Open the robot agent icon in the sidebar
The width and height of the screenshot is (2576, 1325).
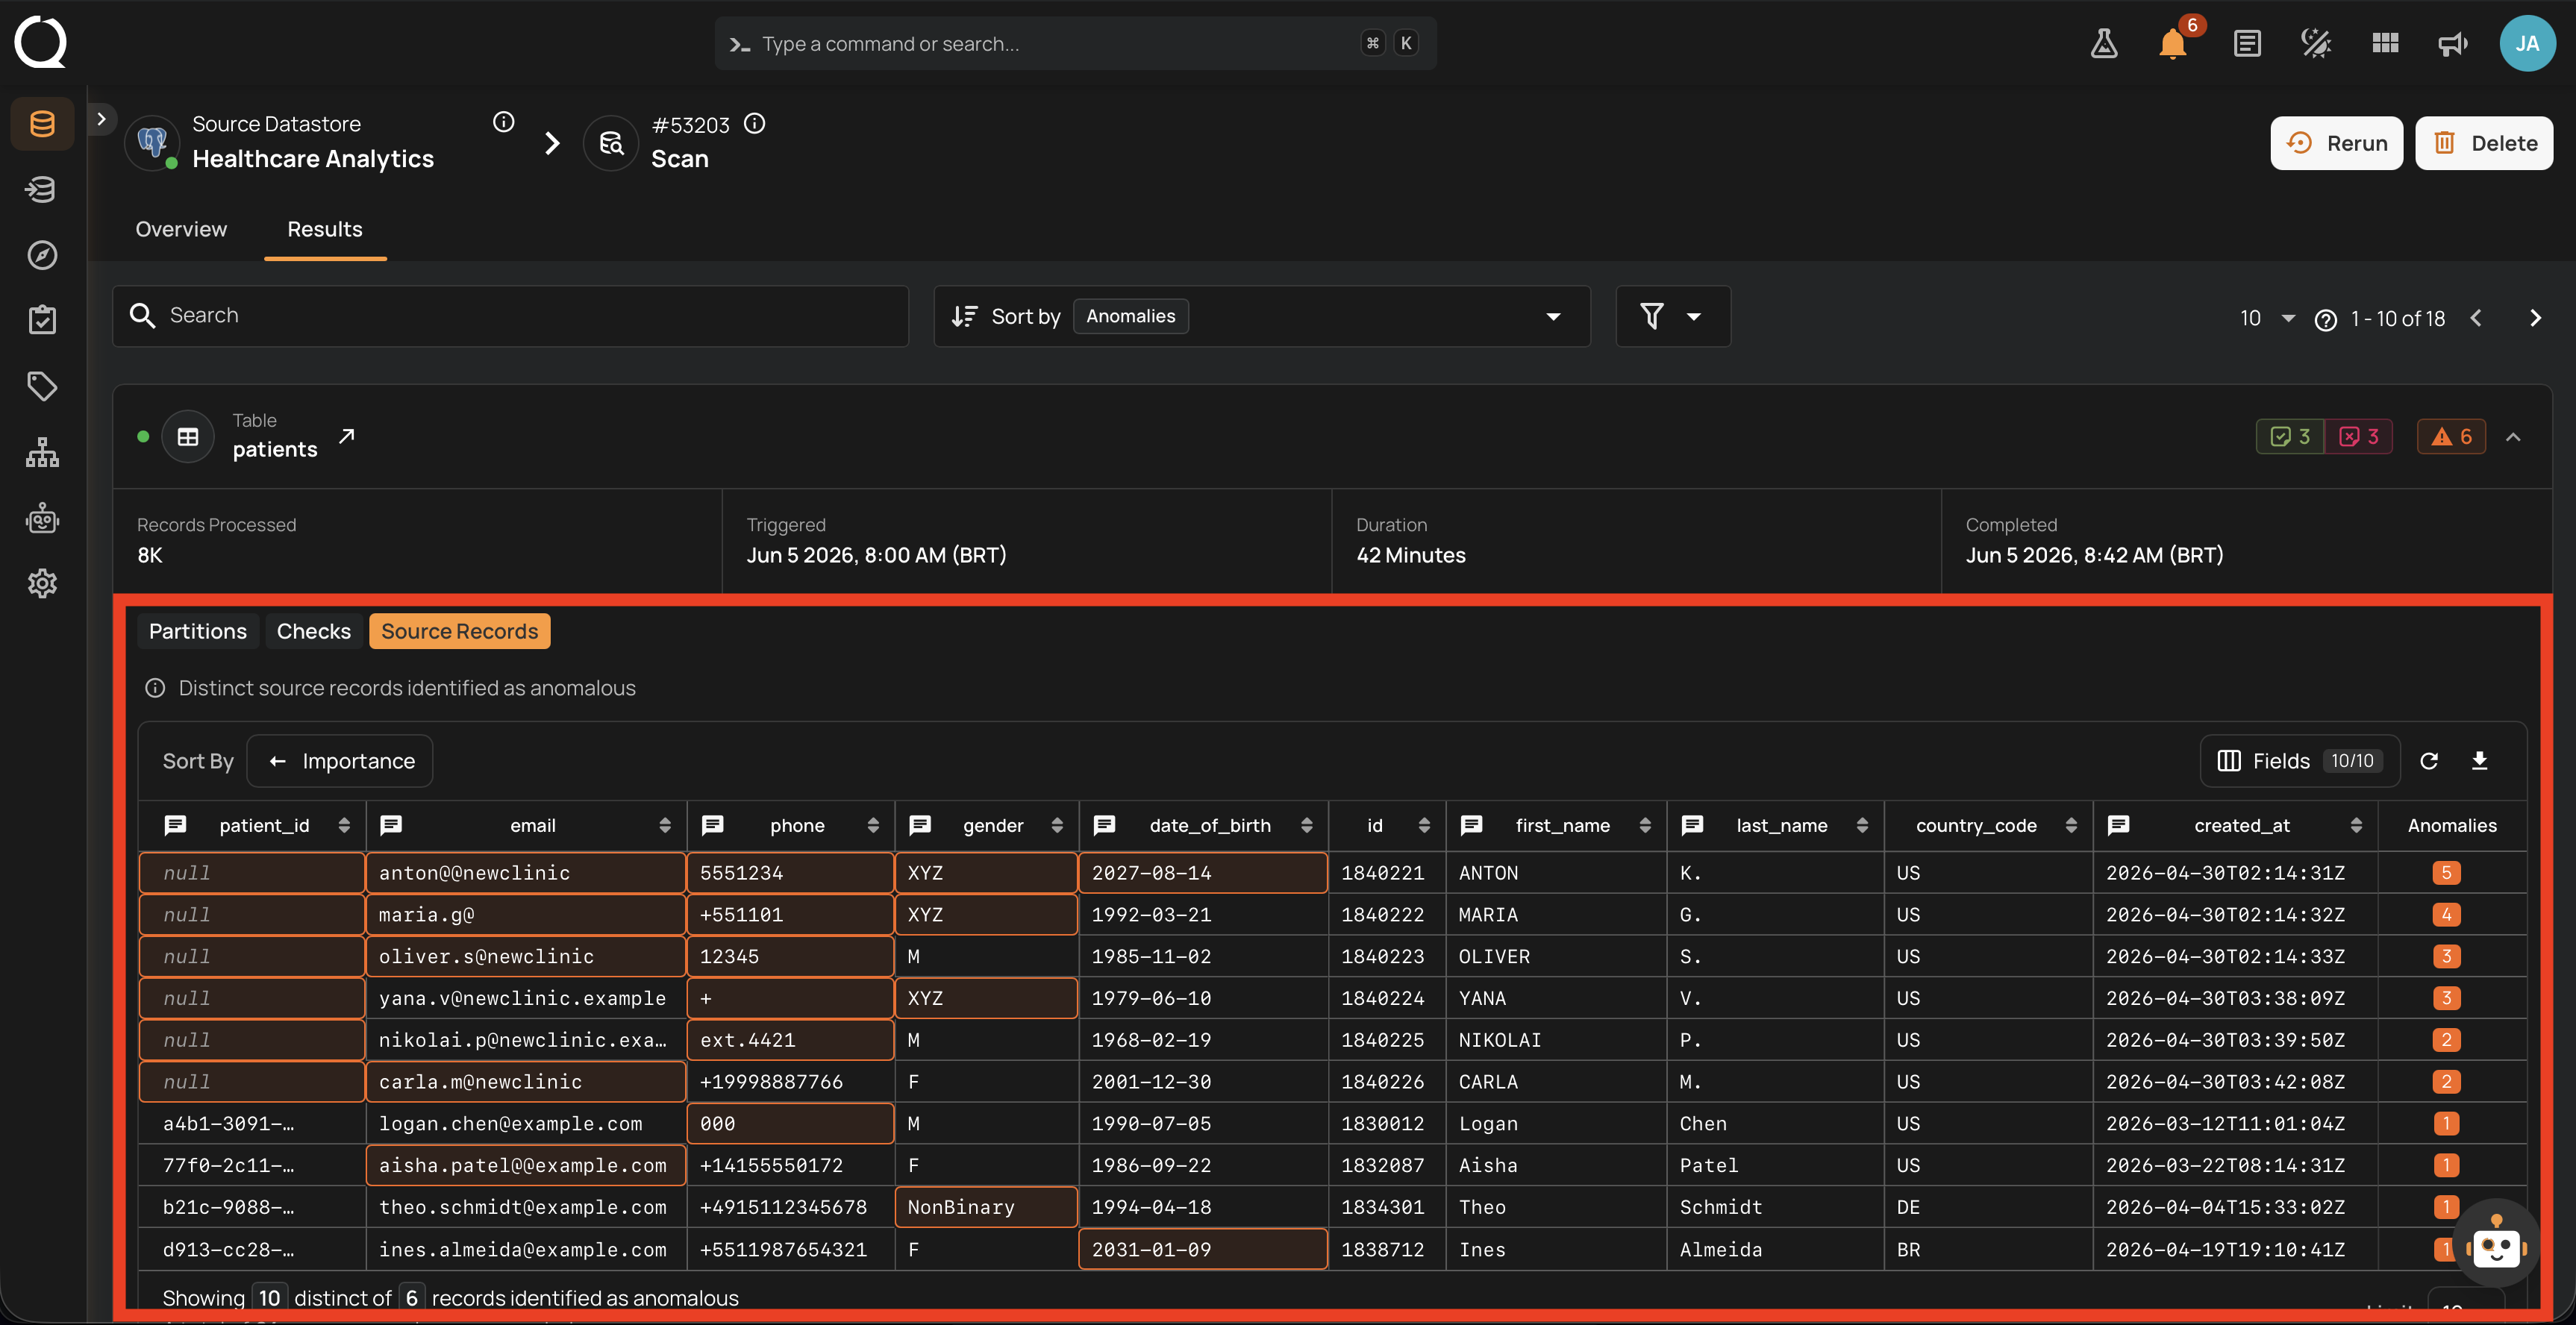coord(42,518)
